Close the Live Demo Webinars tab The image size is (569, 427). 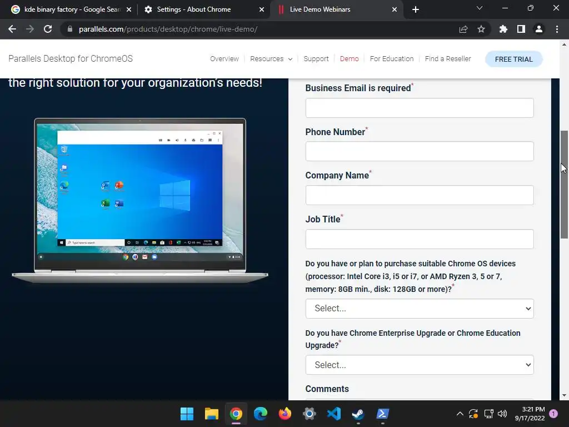click(x=395, y=9)
